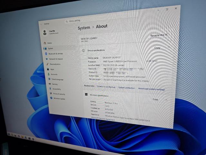
Task: Click the 16.0 GB installed RAM value
Action: 114,65
